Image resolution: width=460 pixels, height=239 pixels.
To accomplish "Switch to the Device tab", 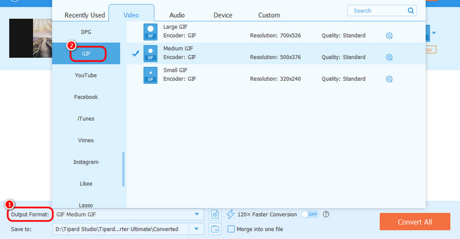I will point(223,15).
